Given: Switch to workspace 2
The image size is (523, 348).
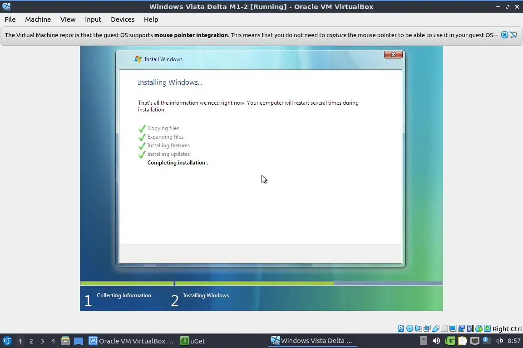Looking at the screenshot, I should tap(31, 341).
